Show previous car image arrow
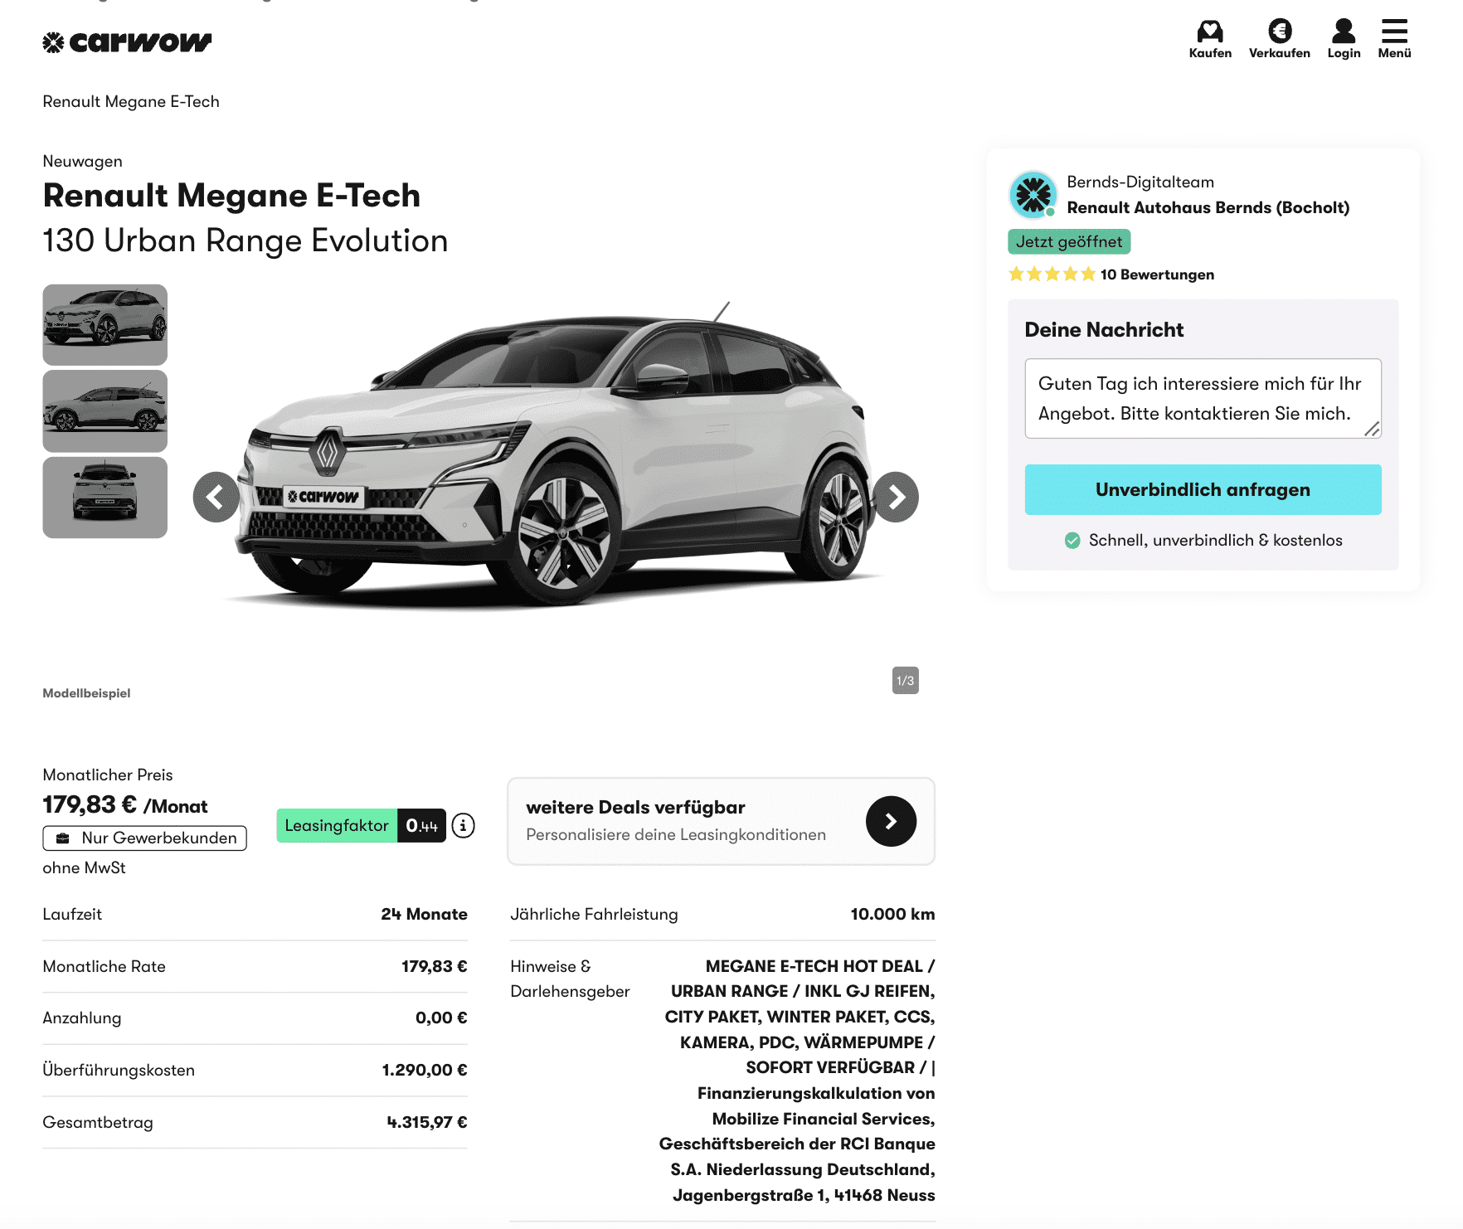This screenshot has height=1229, width=1463. (216, 497)
